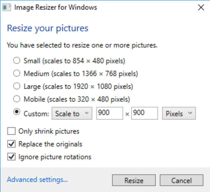Expand the Pixels unit dropdown

click(179, 114)
